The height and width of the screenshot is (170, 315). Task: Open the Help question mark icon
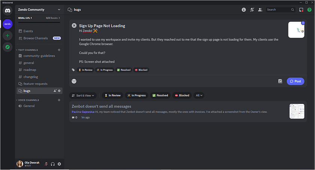[309, 10]
